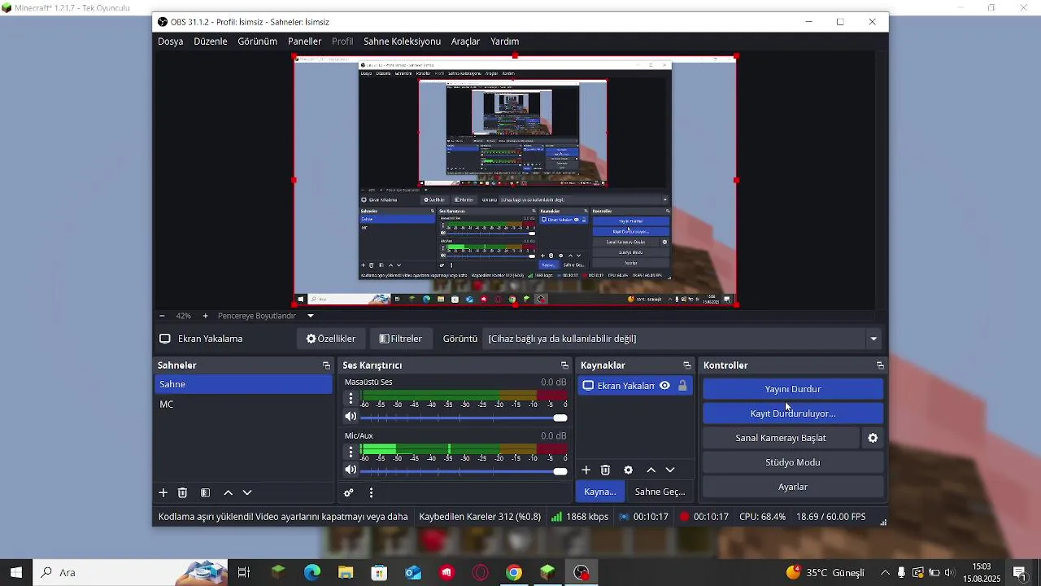Open the Düzenle menu
Image resolution: width=1041 pixels, height=586 pixels.
(x=210, y=42)
